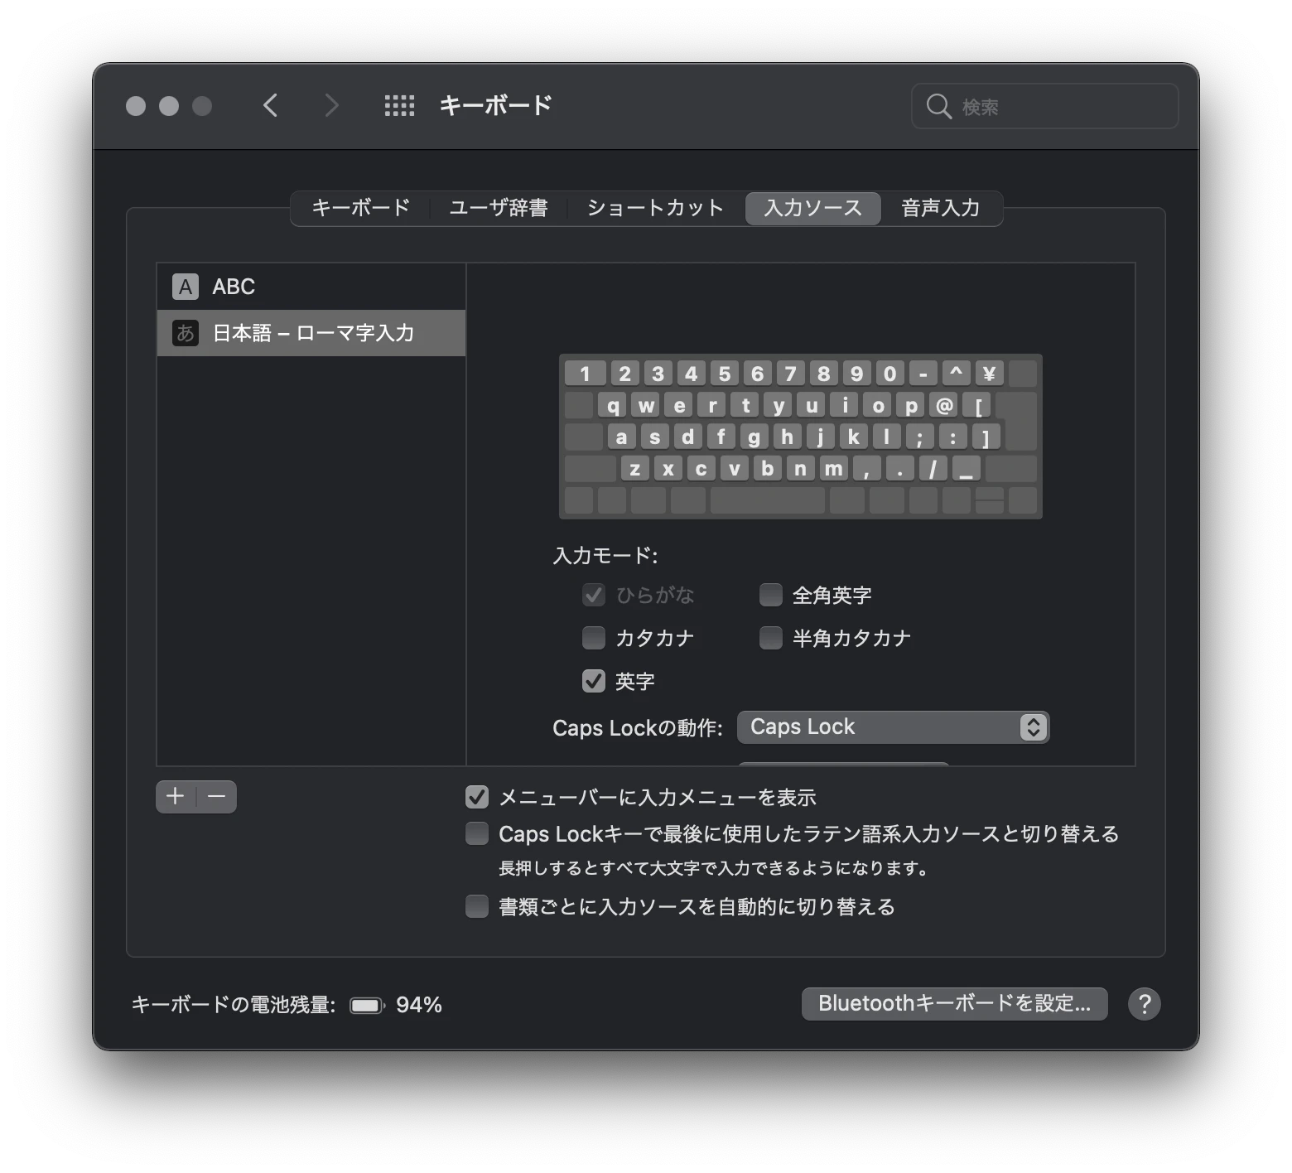Click the Caps Lockの動作: label
The width and height of the screenshot is (1292, 1173).
638,727
